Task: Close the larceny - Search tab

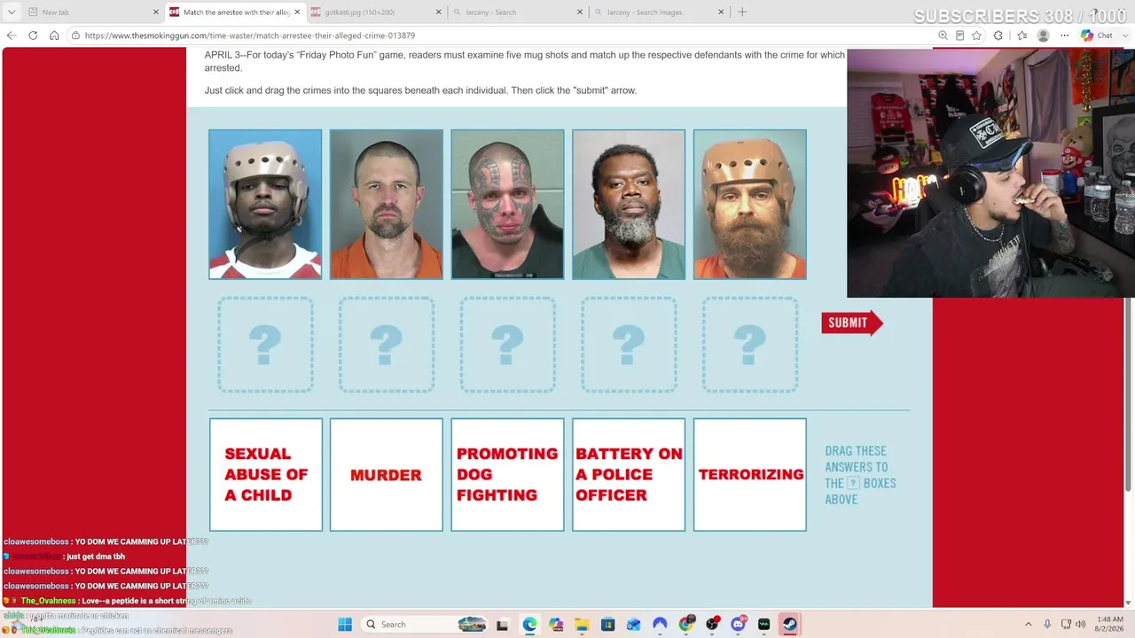Action: [x=580, y=12]
